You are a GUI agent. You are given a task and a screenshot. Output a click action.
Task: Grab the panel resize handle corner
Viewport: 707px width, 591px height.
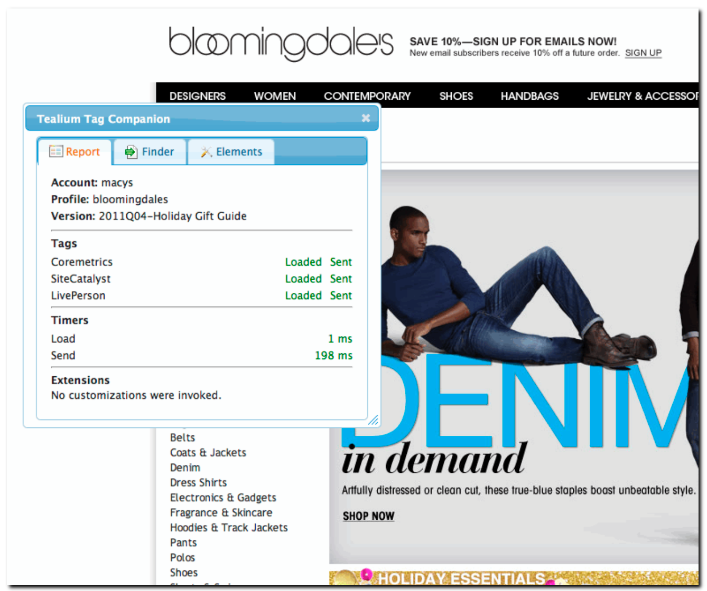point(374,420)
